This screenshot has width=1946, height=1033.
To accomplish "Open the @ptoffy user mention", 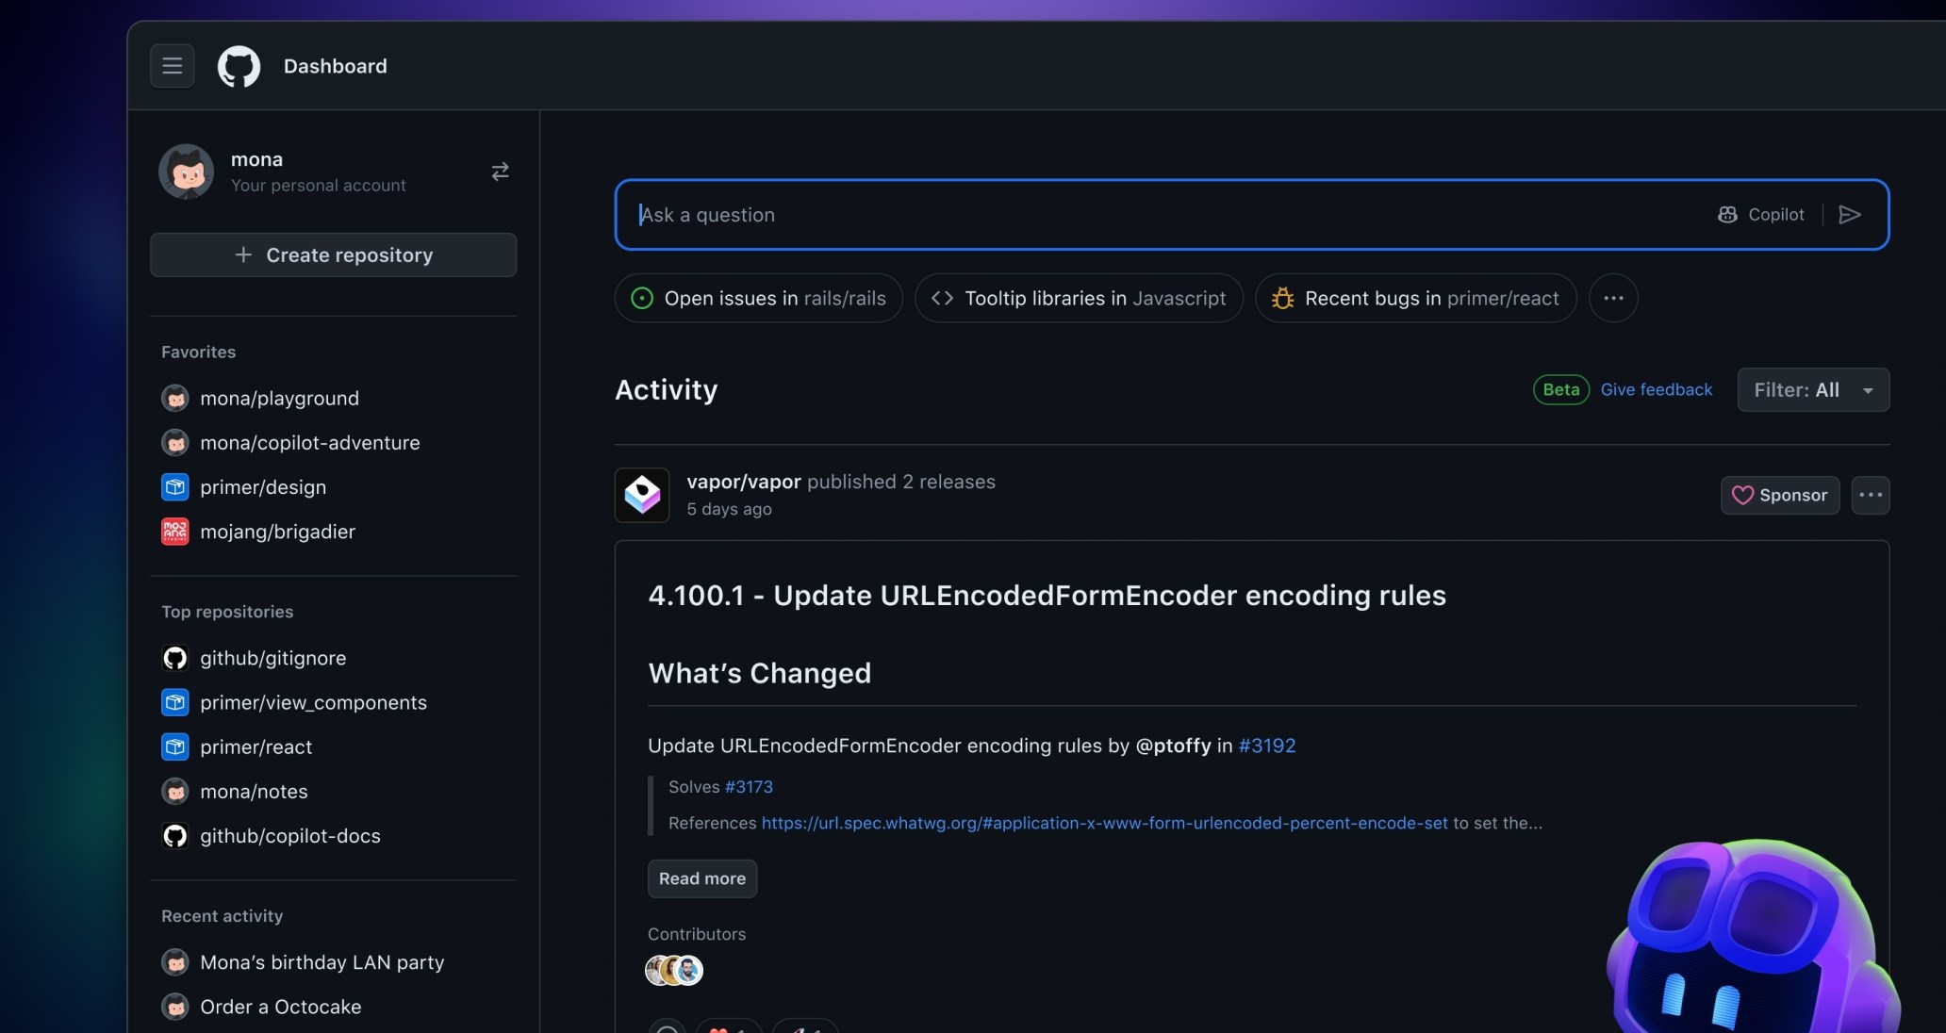I will point(1173,746).
